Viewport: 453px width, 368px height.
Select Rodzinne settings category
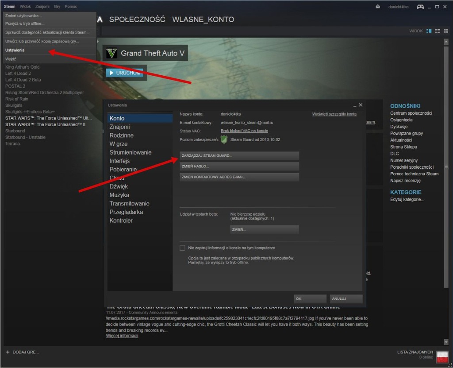[140, 136]
